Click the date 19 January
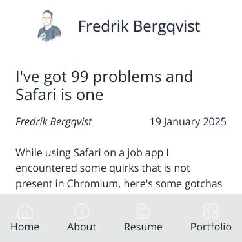The width and height of the screenshot is (242, 242). [175, 122]
